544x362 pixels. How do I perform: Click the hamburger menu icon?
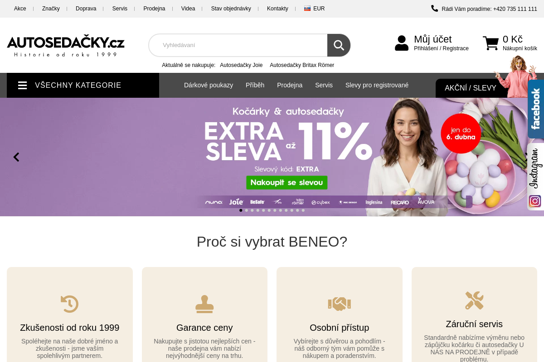22,85
